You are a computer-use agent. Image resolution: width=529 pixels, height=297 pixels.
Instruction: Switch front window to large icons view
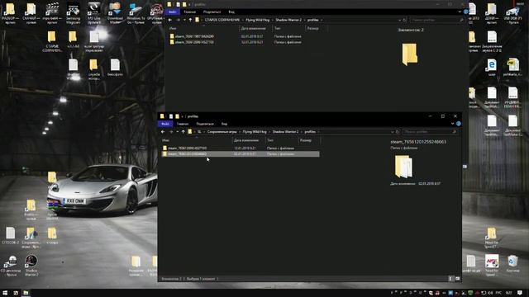click(x=457, y=279)
